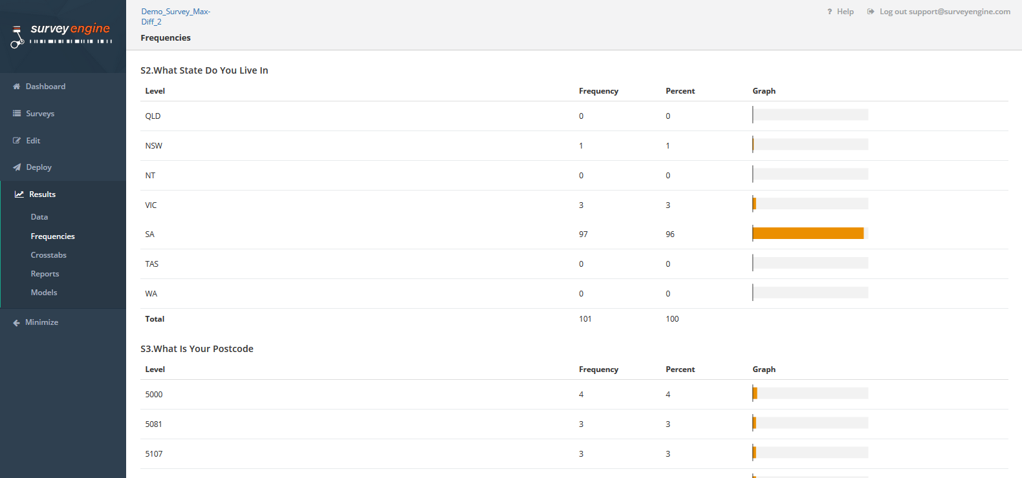This screenshot has height=478, width=1022.
Task: Click the Results chart icon
Action: (x=19, y=194)
